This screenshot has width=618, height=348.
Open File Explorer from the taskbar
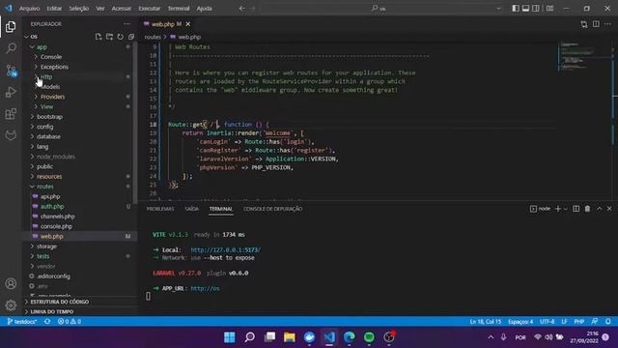point(290,337)
